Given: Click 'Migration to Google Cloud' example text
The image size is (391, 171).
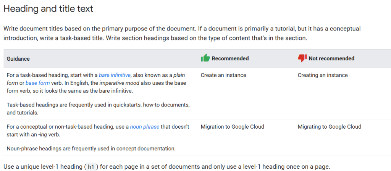Looking at the screenshot, I should coord(232,127).
